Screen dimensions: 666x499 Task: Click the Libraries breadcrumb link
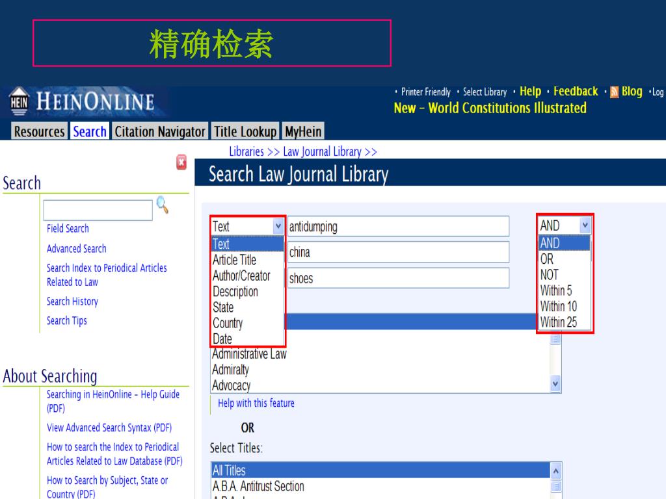[246, 151]
